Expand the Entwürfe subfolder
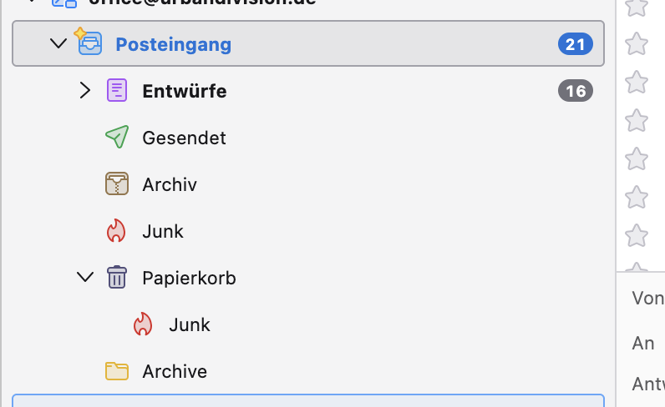The image size is (665, 407). (x=84, y=90)
